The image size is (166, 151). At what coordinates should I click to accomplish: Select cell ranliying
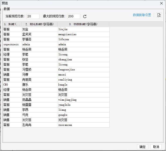click(x=84, y=80)
